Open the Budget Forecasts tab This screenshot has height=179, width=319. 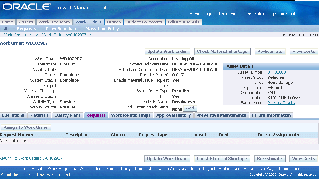(144, 22)
